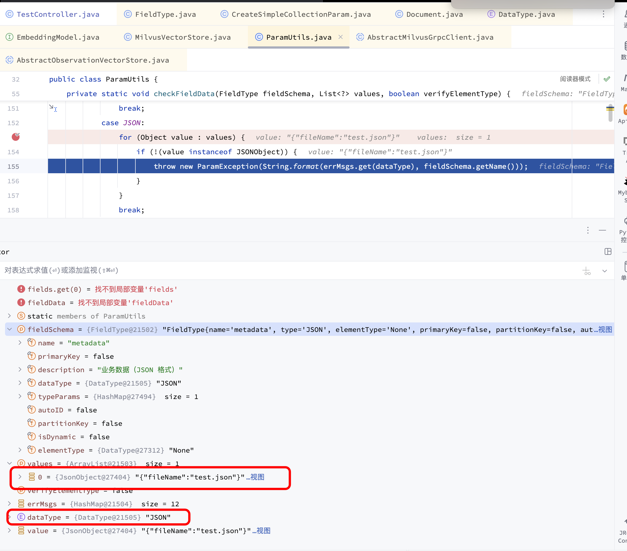Click errMsgs variable list icon
627x551 pixels.
click(21, 504)
